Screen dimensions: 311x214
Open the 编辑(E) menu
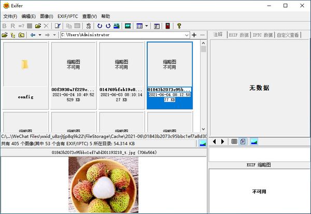point(29,16)
